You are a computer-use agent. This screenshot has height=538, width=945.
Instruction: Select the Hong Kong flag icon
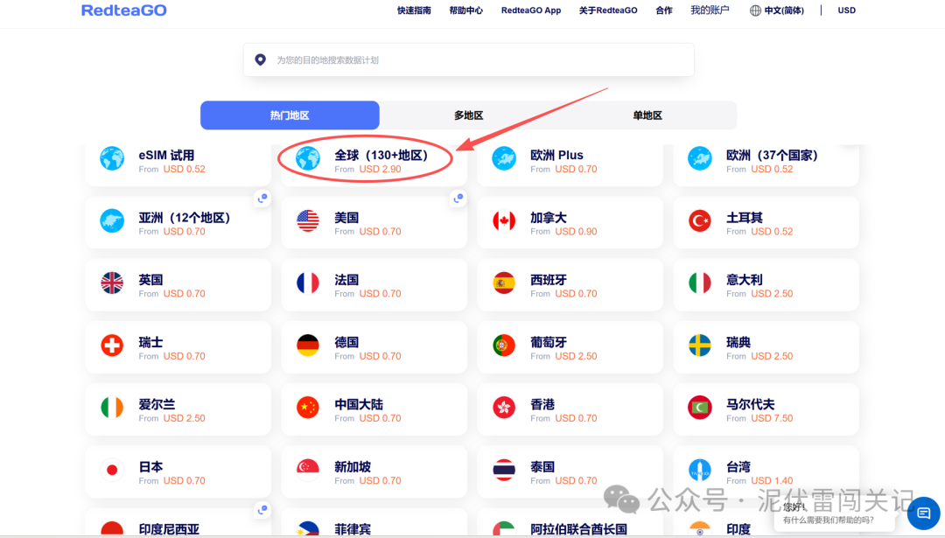click(504, 409)
